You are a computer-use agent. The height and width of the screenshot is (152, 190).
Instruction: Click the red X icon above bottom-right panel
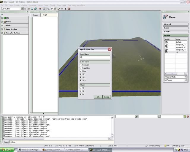coord(188,117)
